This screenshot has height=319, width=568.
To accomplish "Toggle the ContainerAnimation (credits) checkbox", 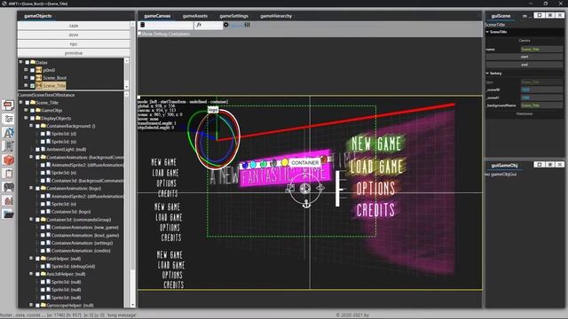I will pos(43,251).
